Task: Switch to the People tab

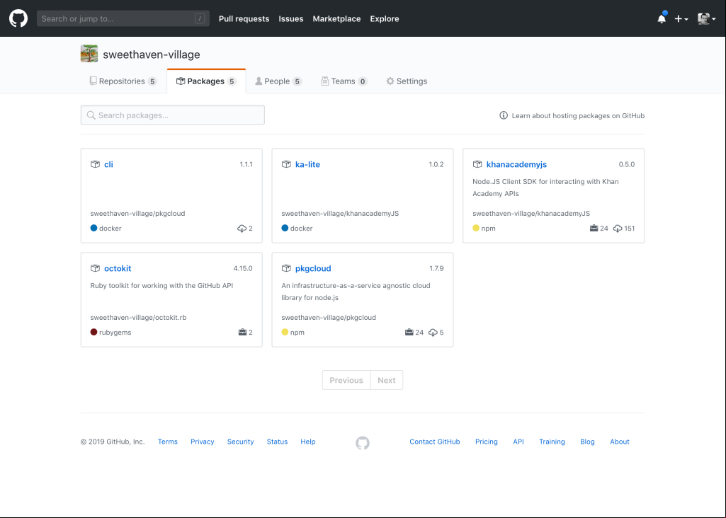Action: pos(279,81)
